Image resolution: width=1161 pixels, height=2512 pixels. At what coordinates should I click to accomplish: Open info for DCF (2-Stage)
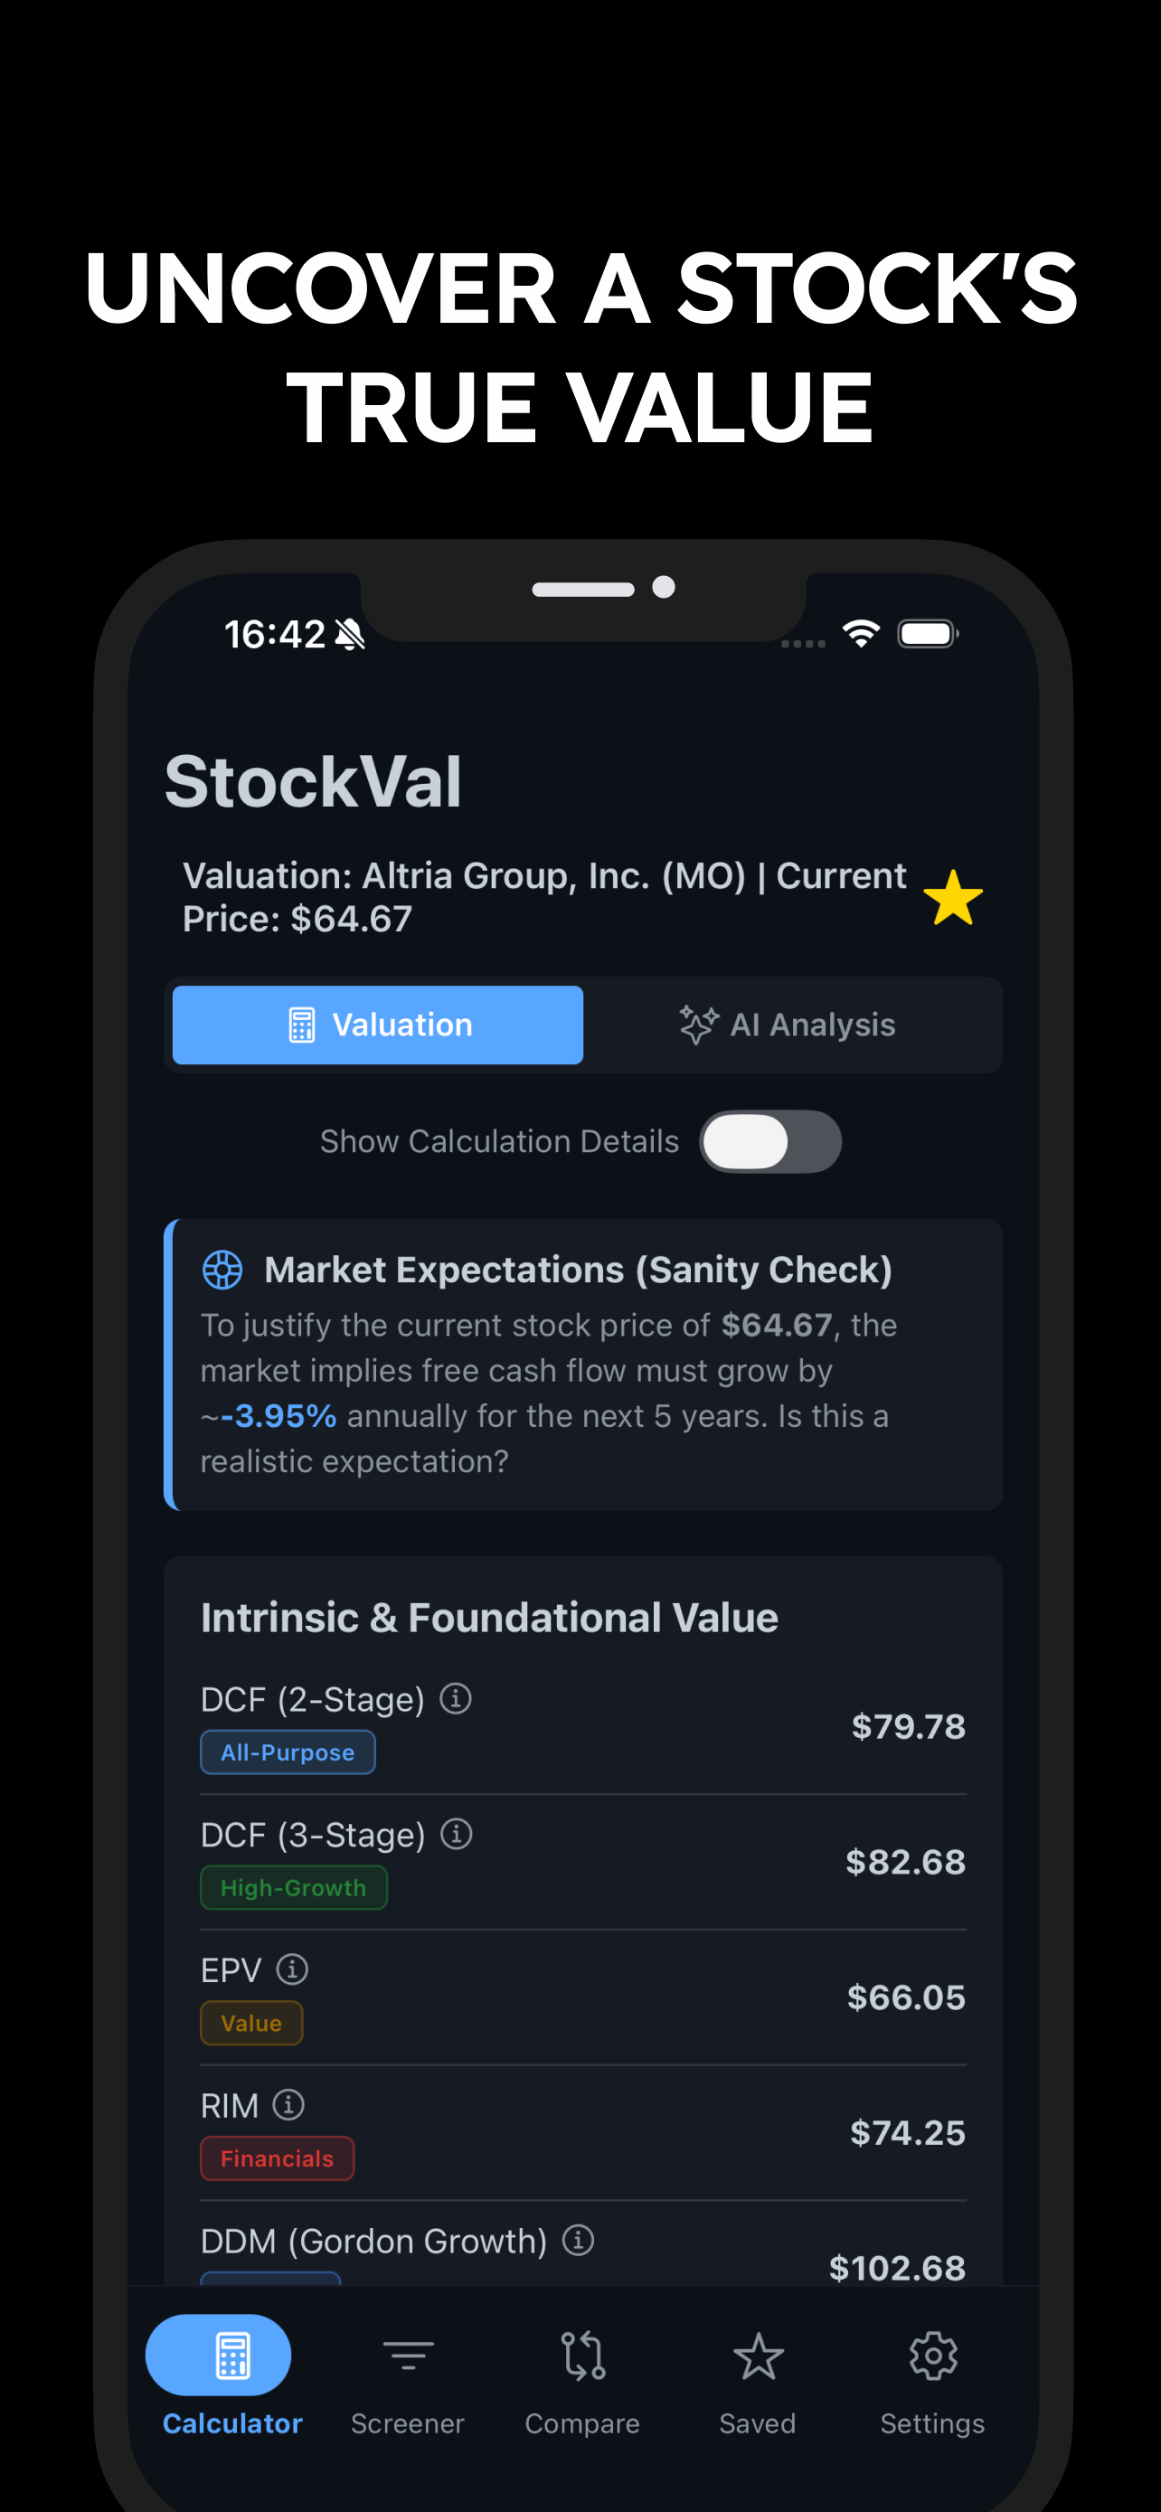(x=455, y=1699)
